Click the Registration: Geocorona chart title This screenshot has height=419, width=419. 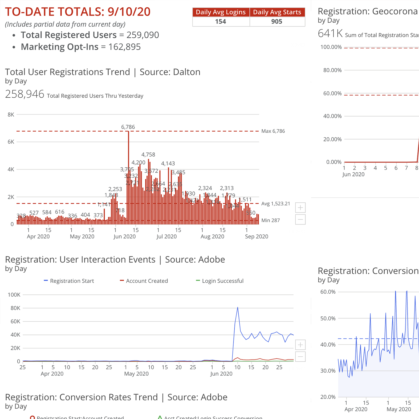(368, 11)
